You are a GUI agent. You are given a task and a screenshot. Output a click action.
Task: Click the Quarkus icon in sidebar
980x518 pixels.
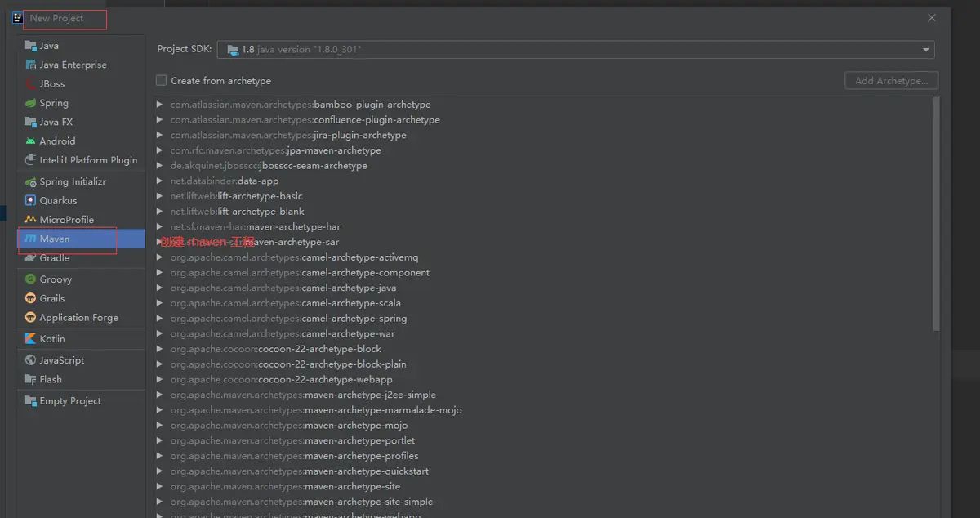31,201
